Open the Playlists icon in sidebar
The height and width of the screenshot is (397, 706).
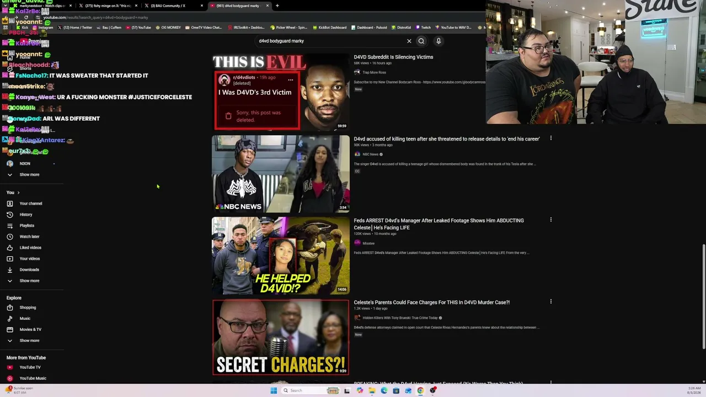[x=9, y=226]
